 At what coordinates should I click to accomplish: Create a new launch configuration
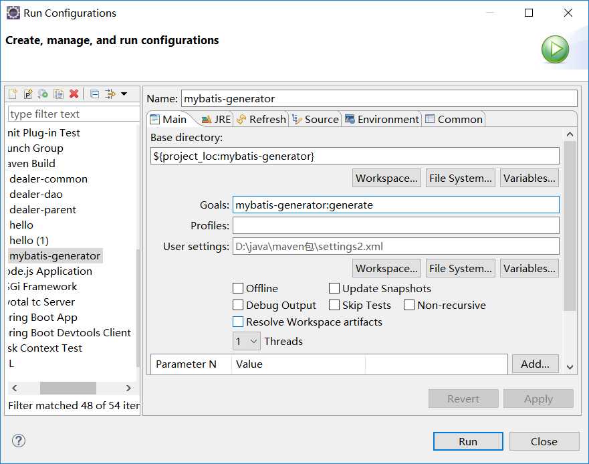click(13, 94)
